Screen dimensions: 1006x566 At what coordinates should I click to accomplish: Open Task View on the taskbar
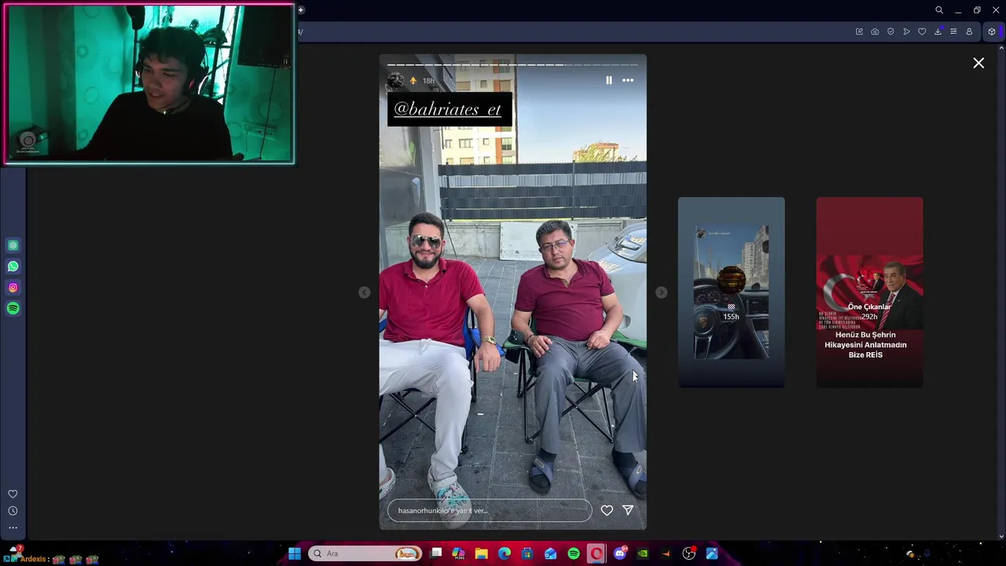[x=436, y=553]
